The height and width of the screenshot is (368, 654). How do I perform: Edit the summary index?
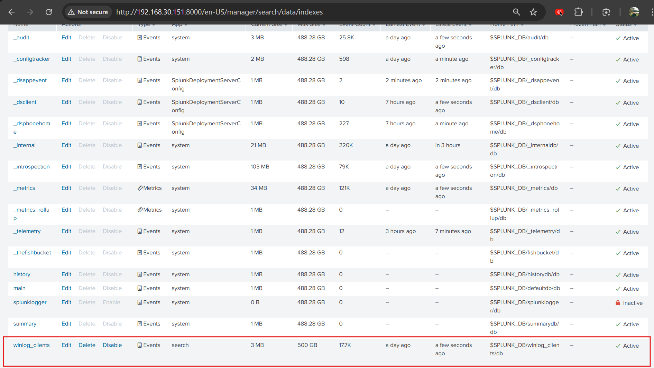click(x=66, y=324)
